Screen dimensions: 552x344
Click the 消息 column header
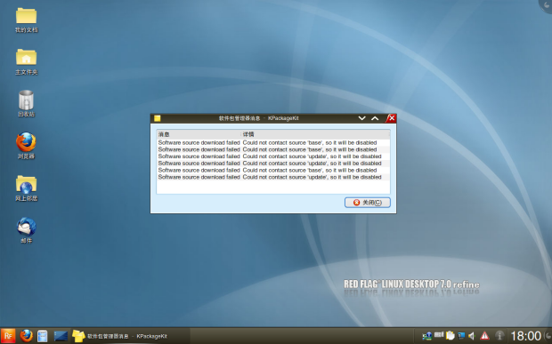(x=199, y=134)
